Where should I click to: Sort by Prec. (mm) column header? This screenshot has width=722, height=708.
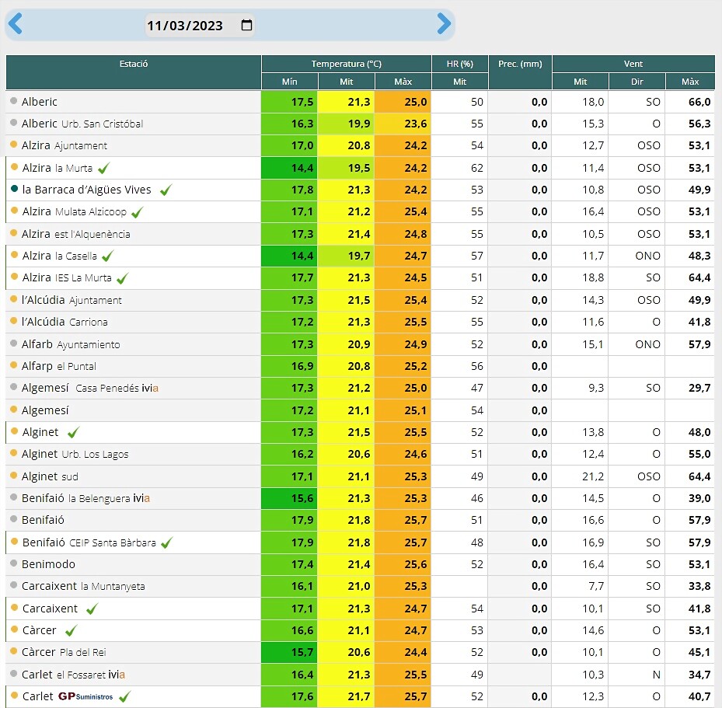(x=520, y=72)
